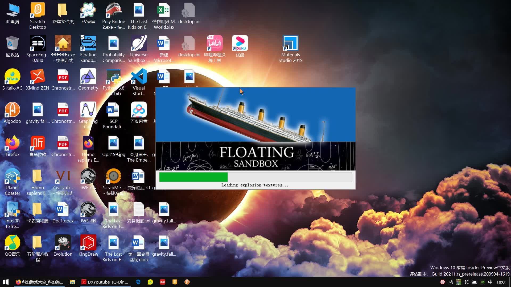Launch the Floating Sandbox desktop shortcut
Image resolution: width=511 pixels, height=287 pixels.
tap(88, 49)
